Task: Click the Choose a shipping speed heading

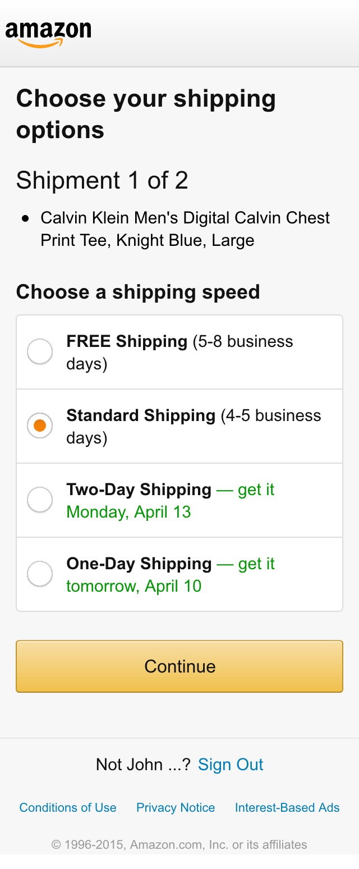Action: click(139, 292)
